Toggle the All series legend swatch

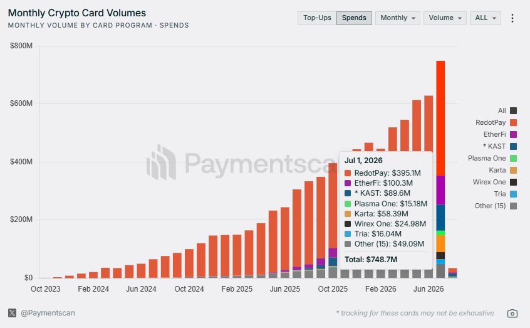click(x=513, y=110)
